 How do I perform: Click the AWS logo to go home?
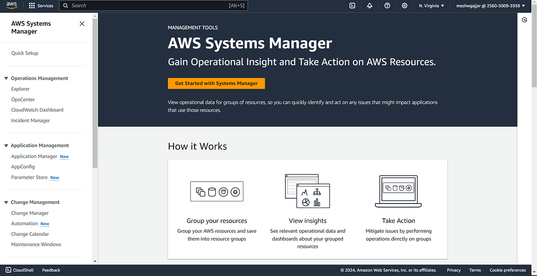pyautogui.click(x=11, y=5)
